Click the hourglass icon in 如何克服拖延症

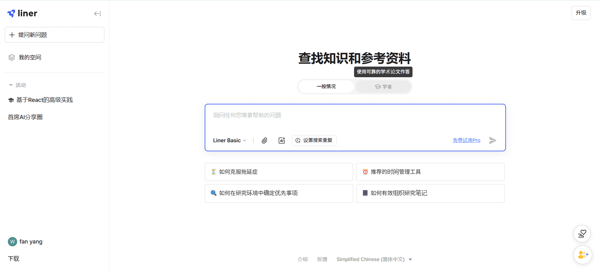[213, 172]
